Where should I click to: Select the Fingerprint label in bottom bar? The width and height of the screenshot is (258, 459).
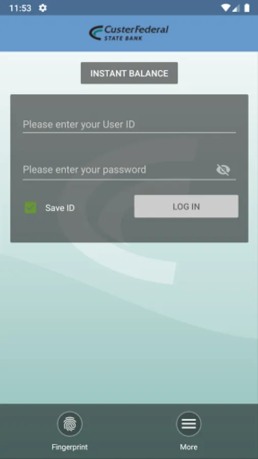coord(70,447)
